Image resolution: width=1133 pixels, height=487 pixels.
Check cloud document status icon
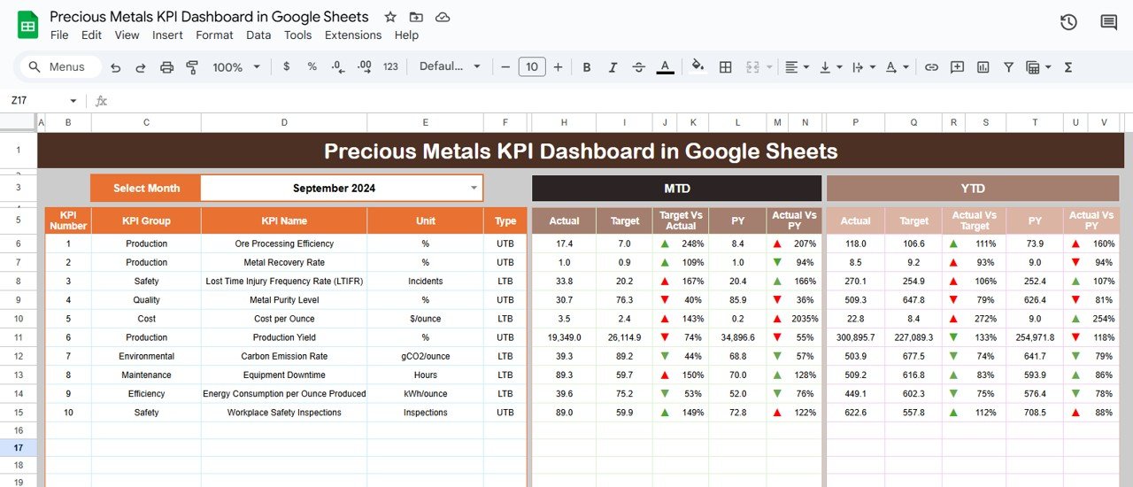pos(443,17)
